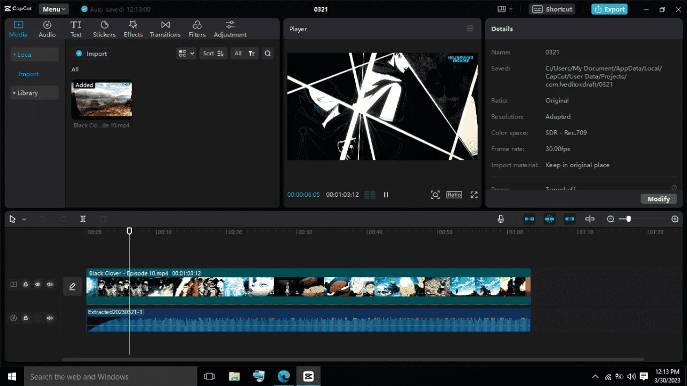This screenshot has height=386, width=687.
Task: Hide the video track with eye icon
Action: (38, 285)
